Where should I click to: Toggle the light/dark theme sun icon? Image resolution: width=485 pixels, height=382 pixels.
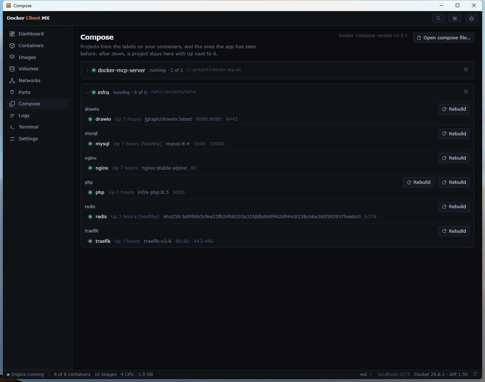click(x=455, y=18)
